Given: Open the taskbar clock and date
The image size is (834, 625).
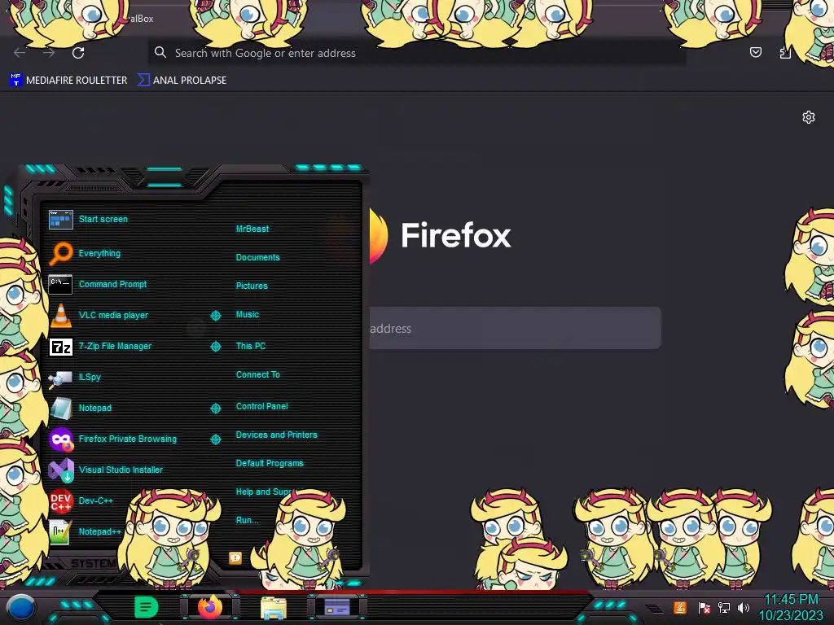Looking at the screenshot, I should tap(791, 607).
